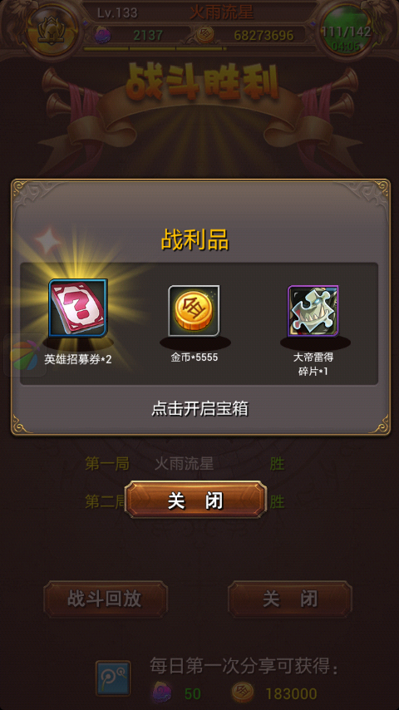399x710 pixels.
Task: Tap the hero recruitment ticket icon
Action: tap(78, 308)
